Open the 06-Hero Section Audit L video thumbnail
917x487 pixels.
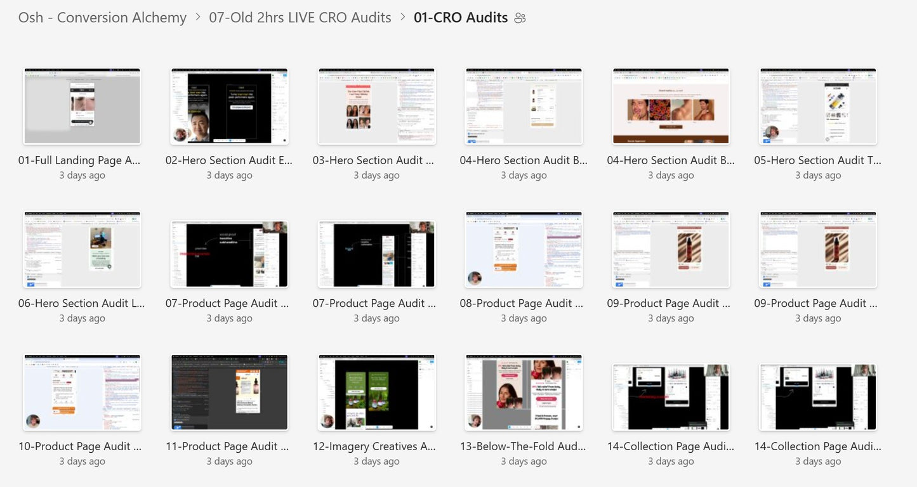[x=82, y=250]
